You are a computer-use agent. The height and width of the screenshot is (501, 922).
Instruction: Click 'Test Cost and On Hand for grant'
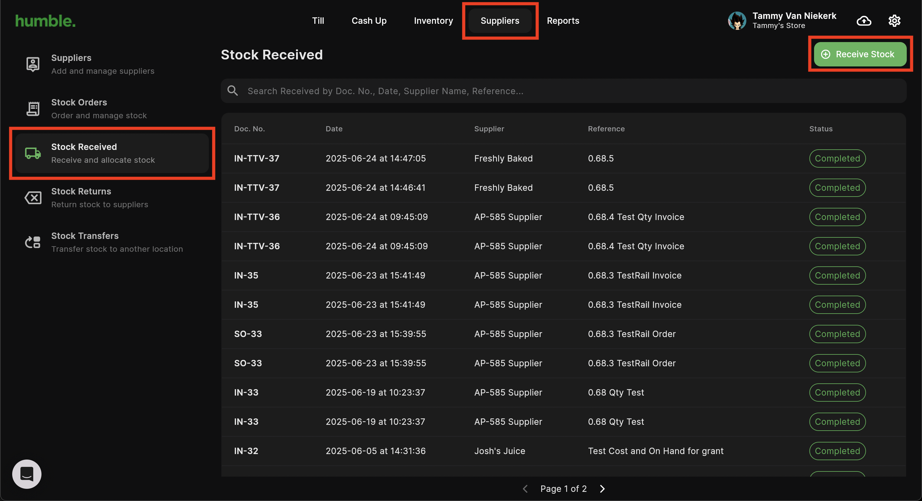click(x=655, y=451)
